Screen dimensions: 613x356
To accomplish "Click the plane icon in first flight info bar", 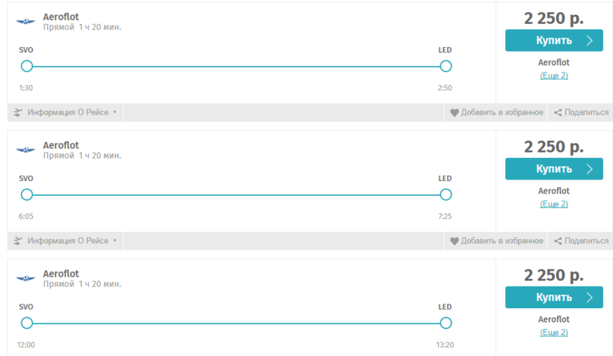I will tap(19, 113).
